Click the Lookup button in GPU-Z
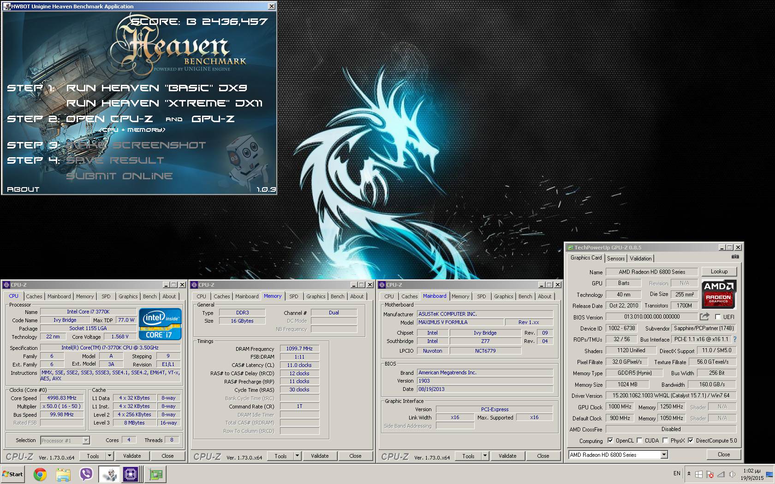 coord(719,272)
